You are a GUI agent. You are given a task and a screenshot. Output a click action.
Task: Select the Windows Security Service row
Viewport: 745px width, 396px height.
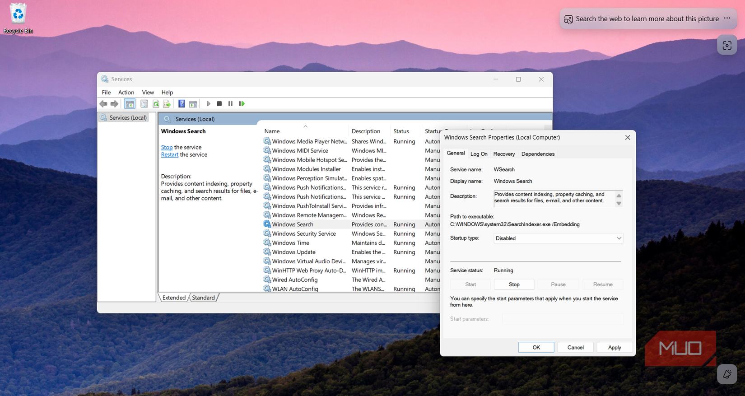click(x=351, y=233)
